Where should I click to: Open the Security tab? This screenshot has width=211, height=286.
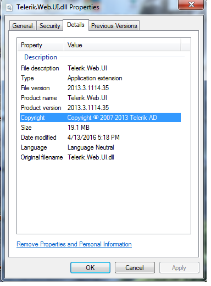coord(49,26)
